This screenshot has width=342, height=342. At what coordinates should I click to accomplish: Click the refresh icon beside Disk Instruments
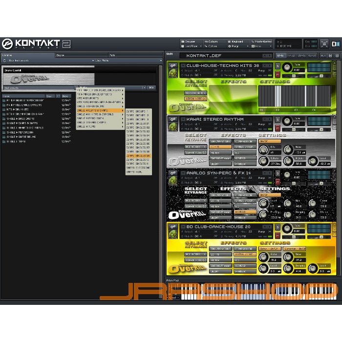(x=4, y=61)
